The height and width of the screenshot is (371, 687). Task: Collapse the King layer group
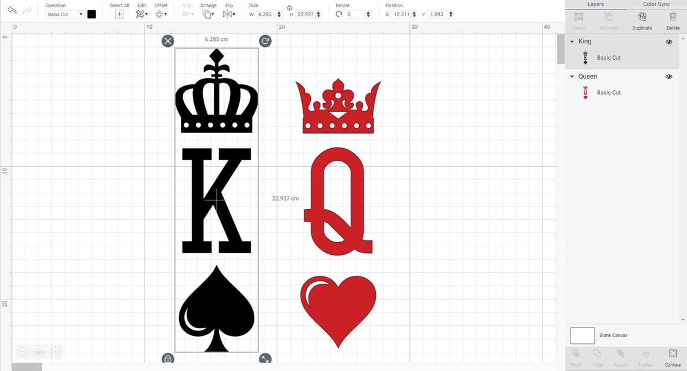(572, 42)
